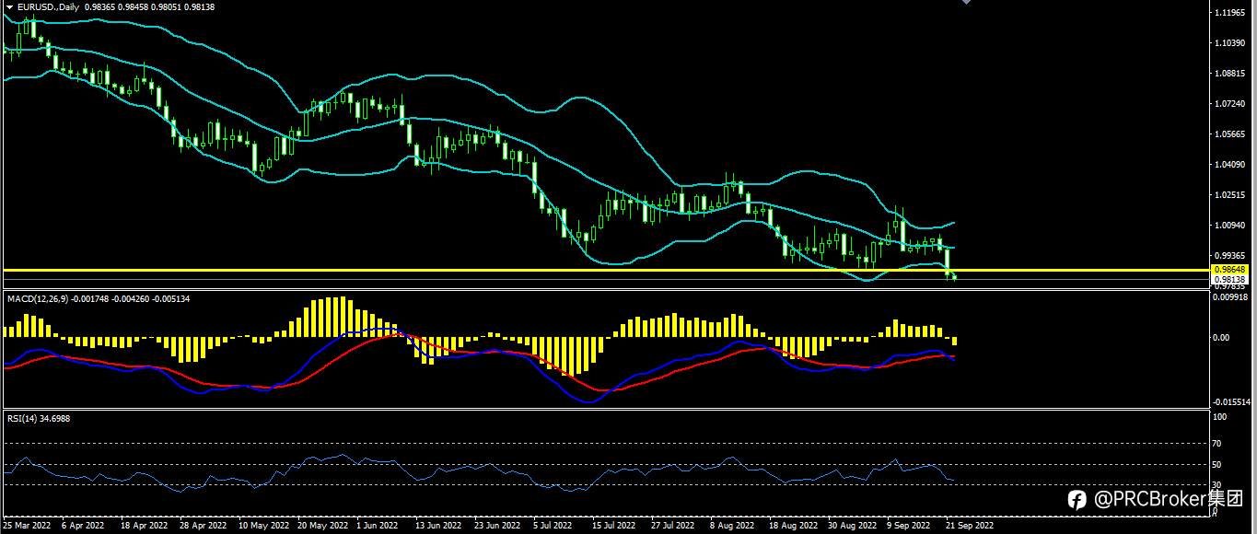
Task: Click the 20 May 2022 date label
Action: pyautogui.click(x=323, y=526)
